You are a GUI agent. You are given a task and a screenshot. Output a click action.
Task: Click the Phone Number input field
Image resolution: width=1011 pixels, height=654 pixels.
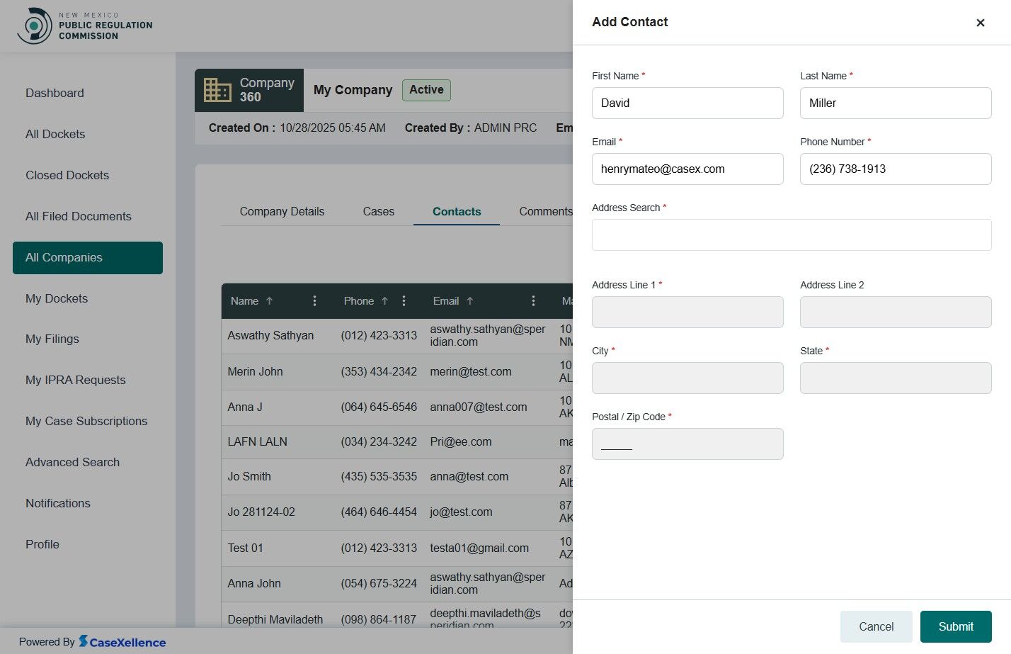896,169
